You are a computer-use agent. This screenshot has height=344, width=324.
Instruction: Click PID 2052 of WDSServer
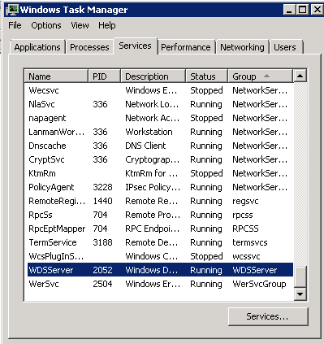(102, 270)
